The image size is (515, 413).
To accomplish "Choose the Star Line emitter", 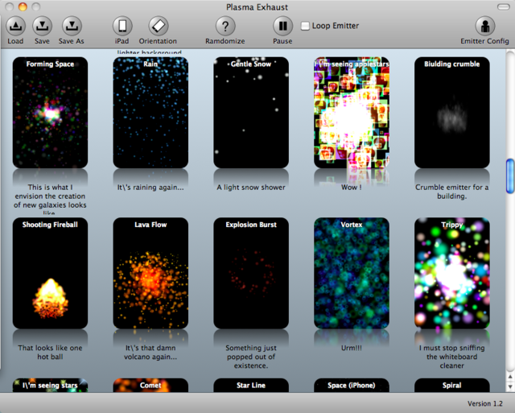I will point(251,385).
